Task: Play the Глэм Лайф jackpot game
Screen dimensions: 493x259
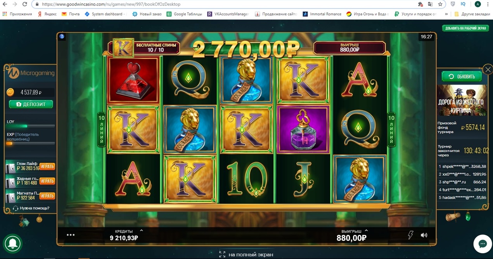Action: point(47,167)
